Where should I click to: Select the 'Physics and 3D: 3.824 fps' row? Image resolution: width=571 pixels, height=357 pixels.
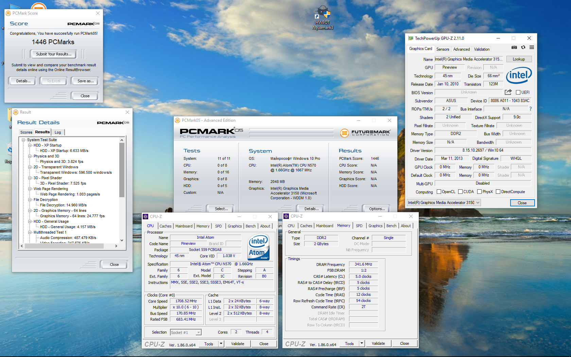62,161
